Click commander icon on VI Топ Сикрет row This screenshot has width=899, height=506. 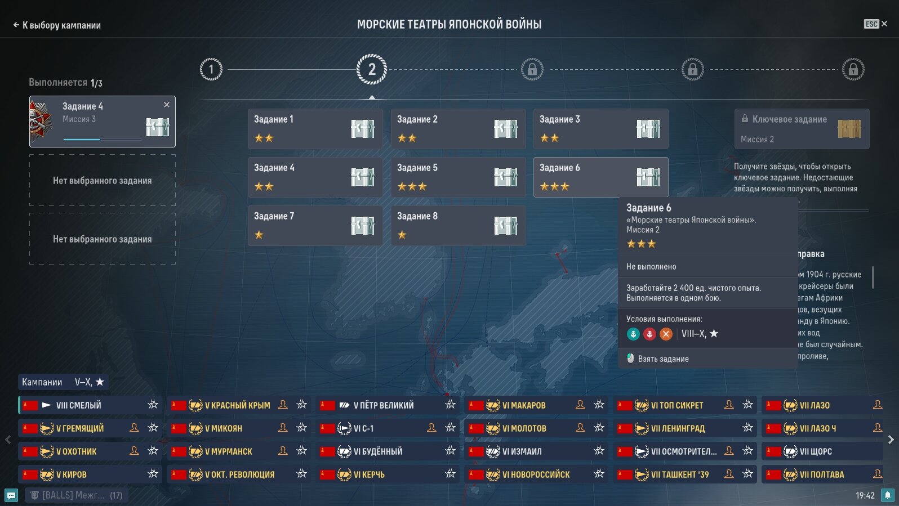point(729,405)
